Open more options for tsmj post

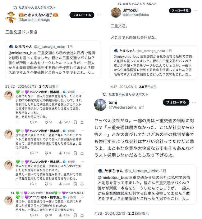(194, 102)
